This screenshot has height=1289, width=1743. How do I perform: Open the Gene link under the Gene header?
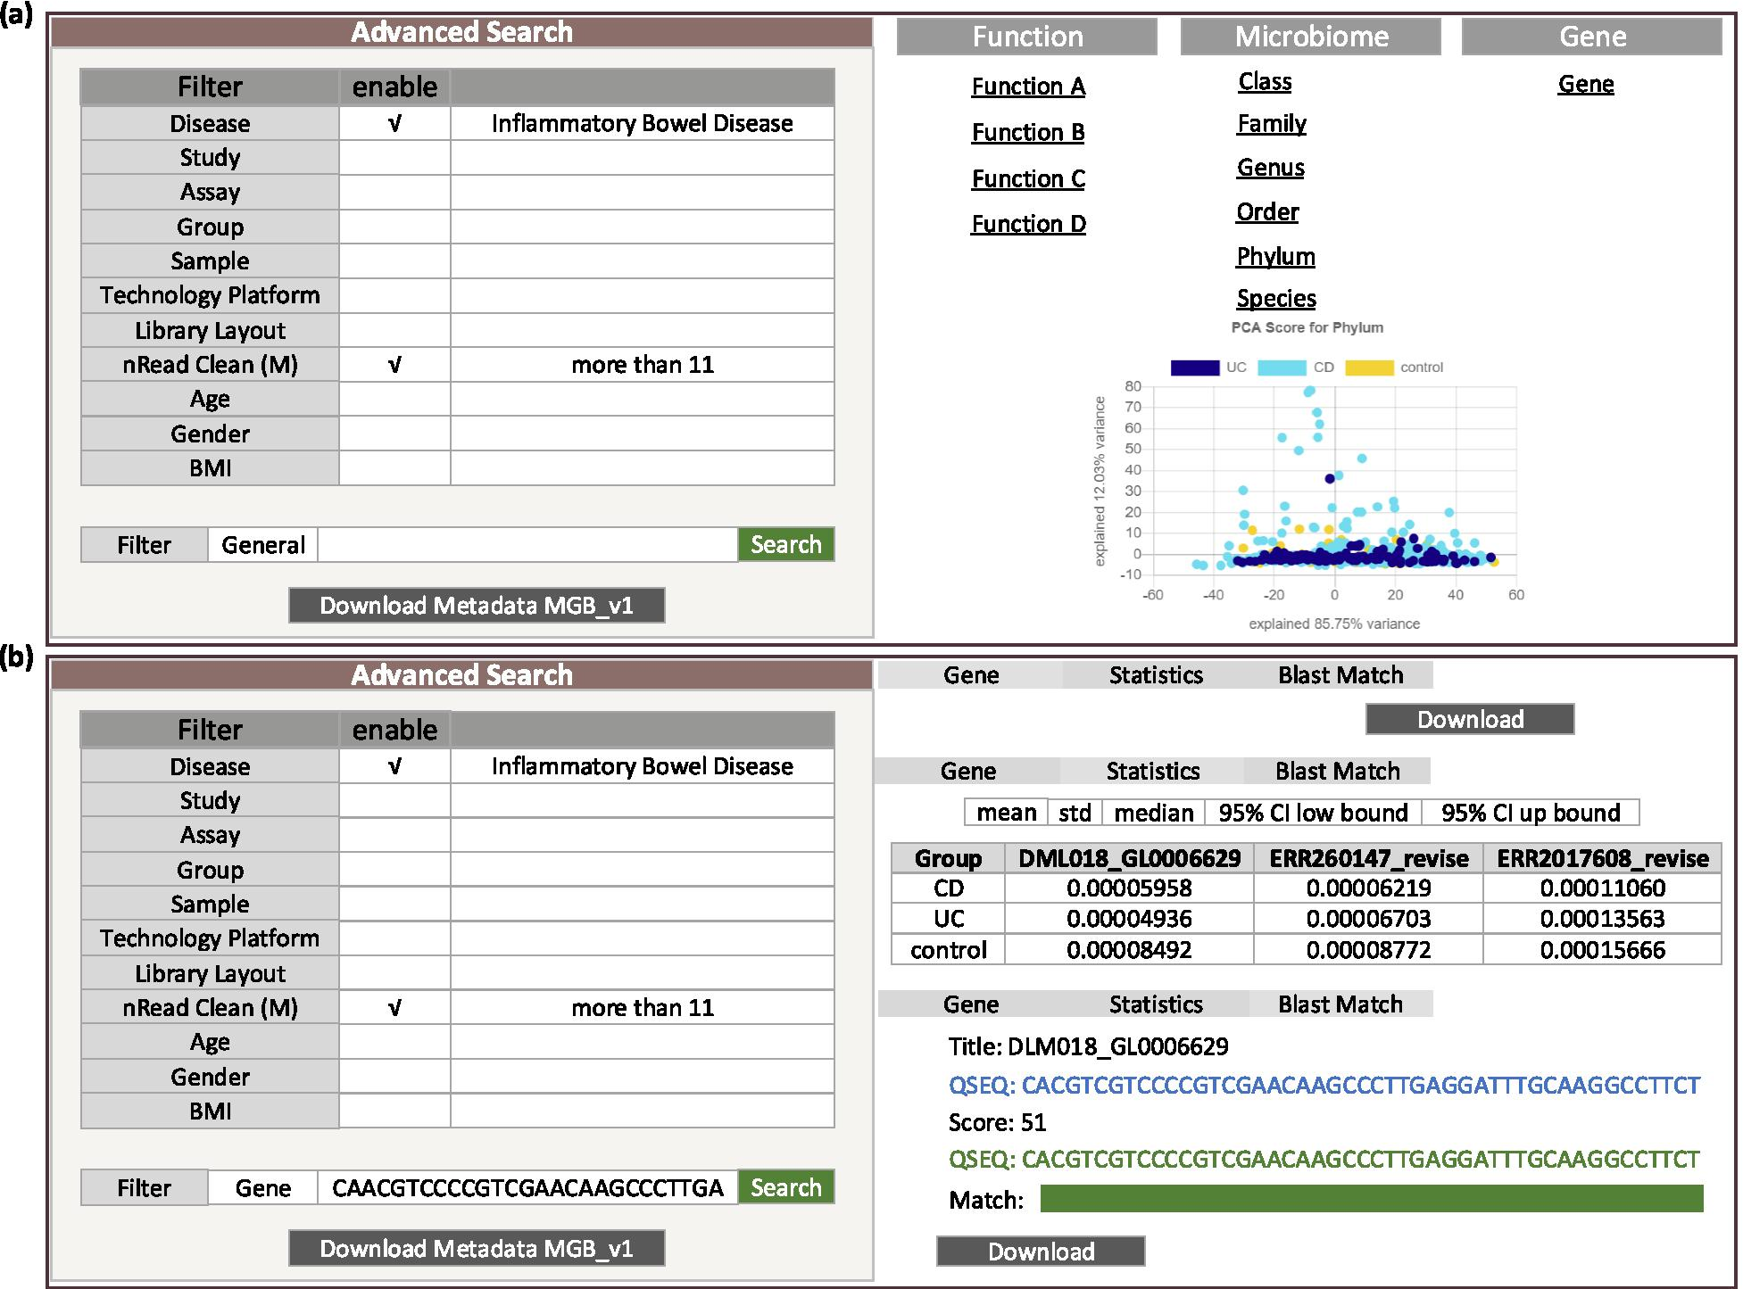click(1586, 85)
